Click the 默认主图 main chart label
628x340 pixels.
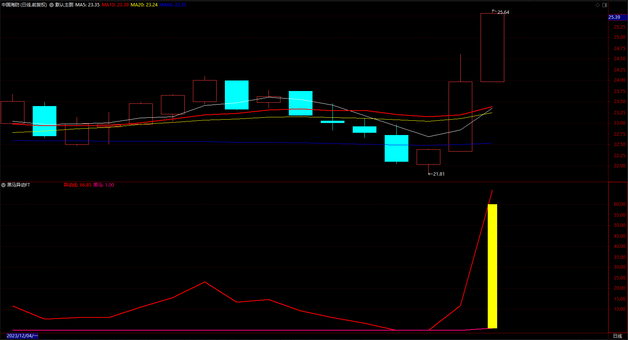pos(64,5)
